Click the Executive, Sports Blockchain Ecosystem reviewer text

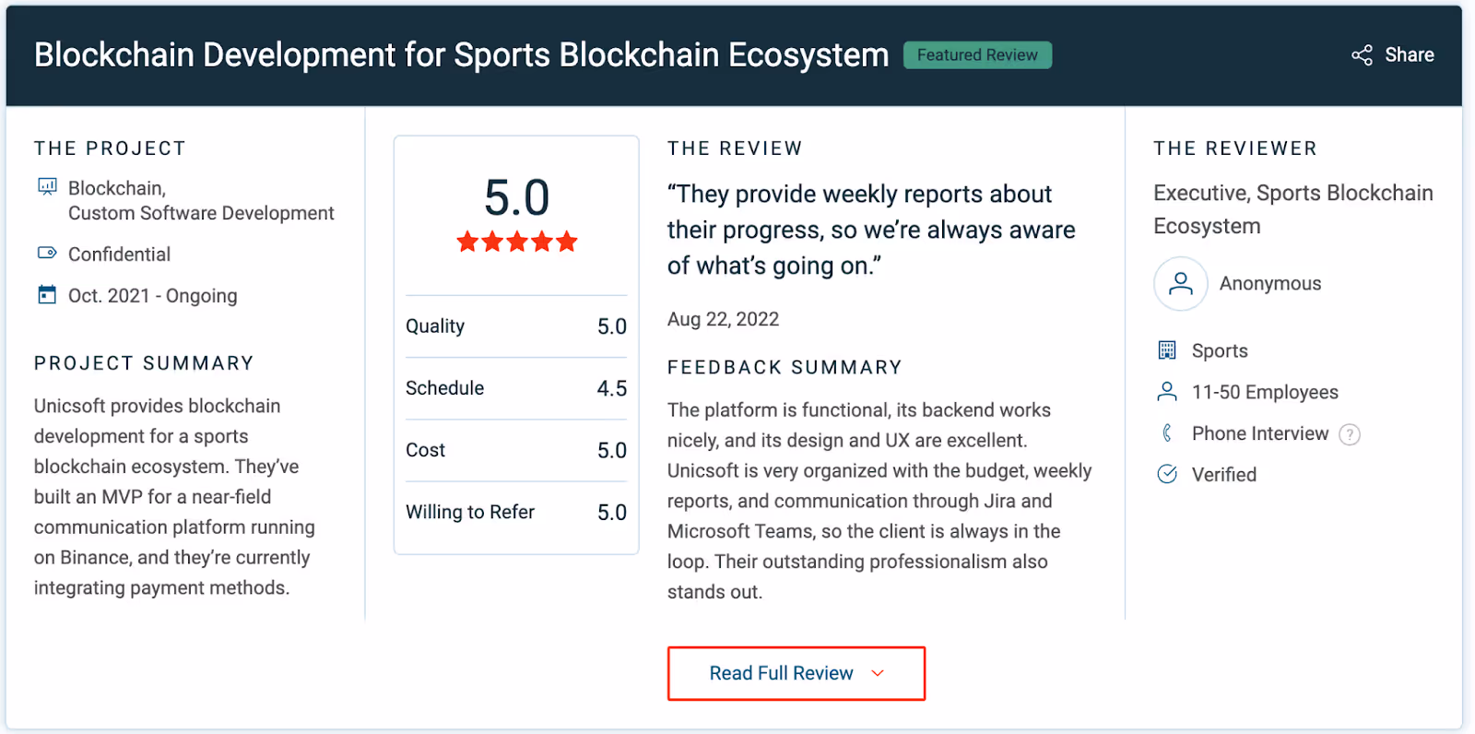coord(1292,208)
